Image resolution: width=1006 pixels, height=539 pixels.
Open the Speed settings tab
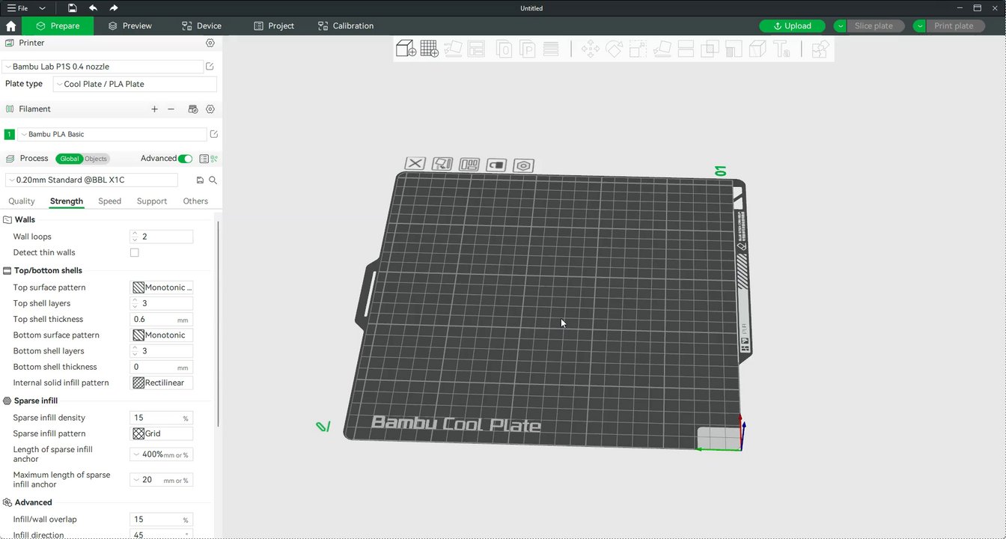pos(109,201)
